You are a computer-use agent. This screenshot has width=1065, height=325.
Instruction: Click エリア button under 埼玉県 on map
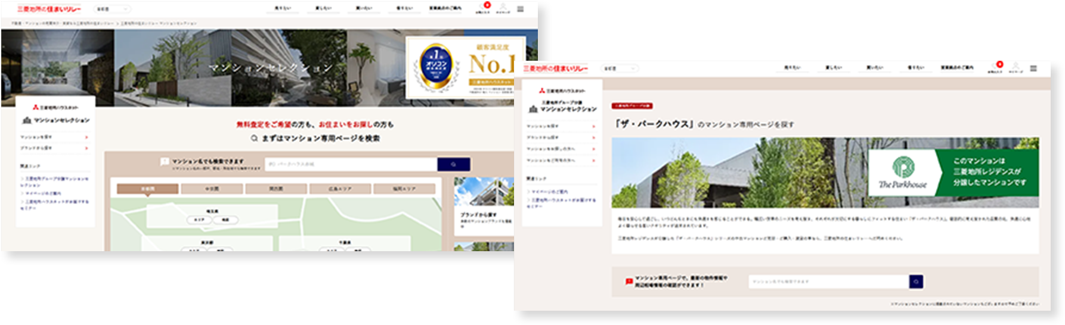point(199,220)
